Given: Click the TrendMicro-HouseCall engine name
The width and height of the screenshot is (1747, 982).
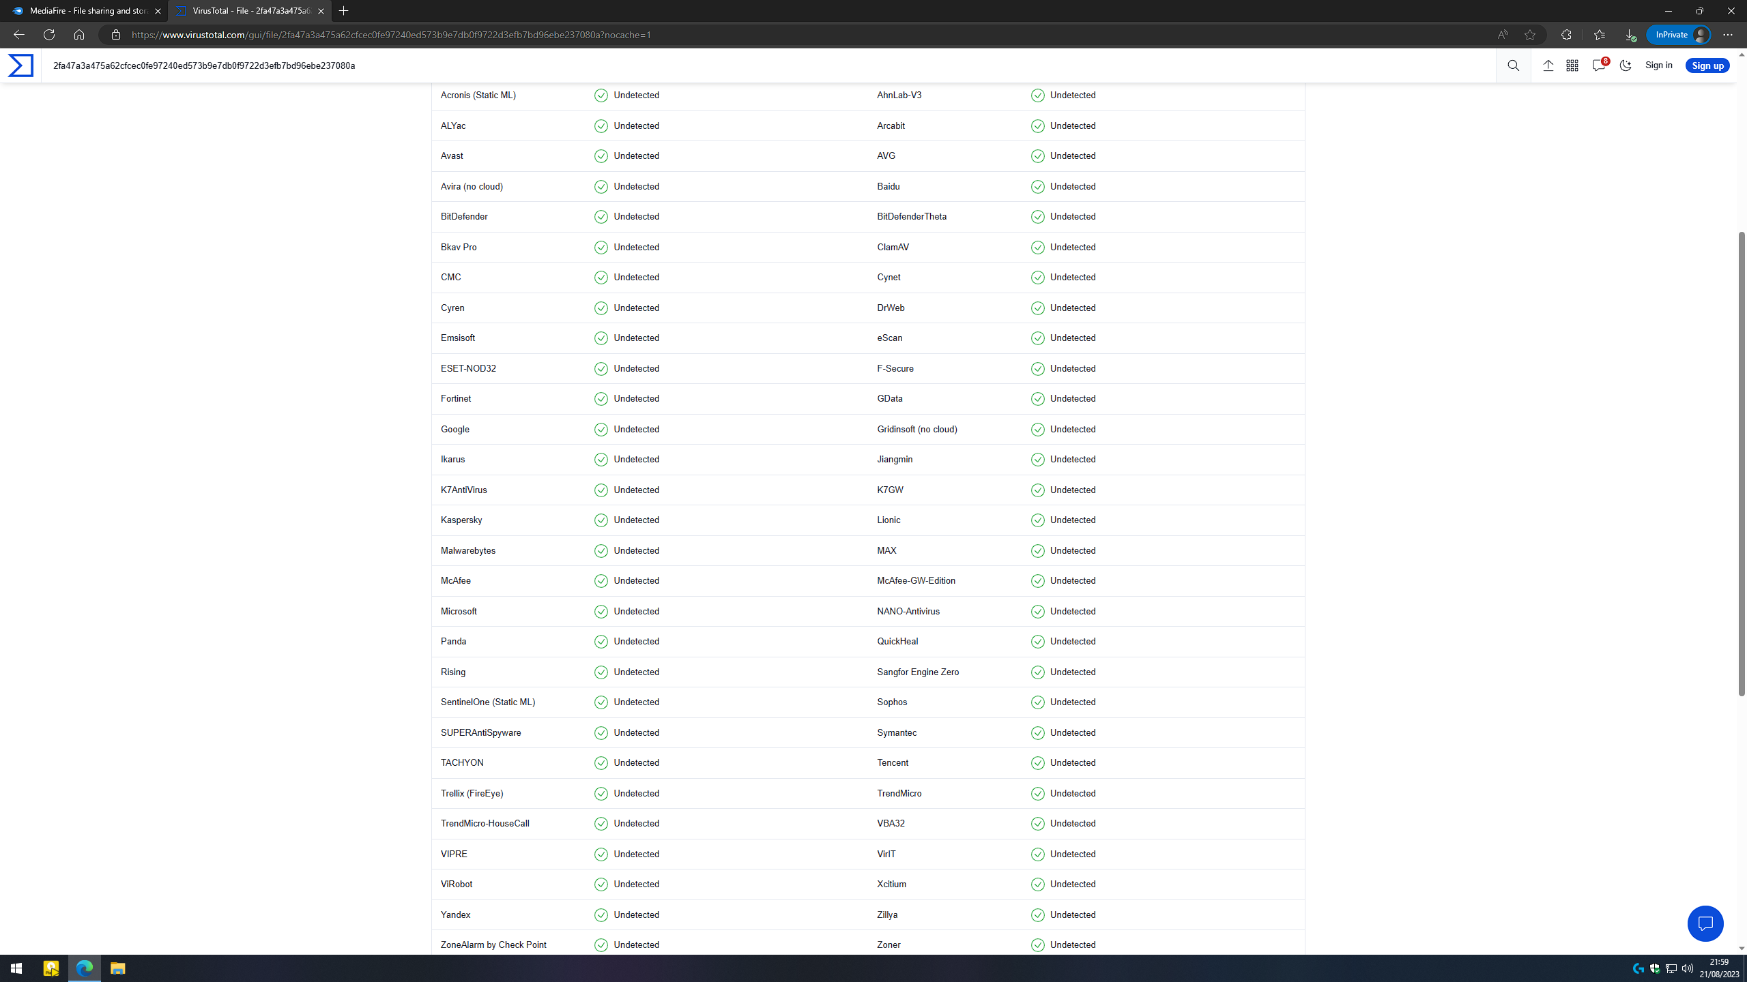Looking at the screenshot, I should [485, 823].
